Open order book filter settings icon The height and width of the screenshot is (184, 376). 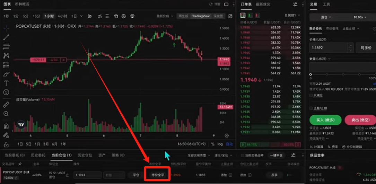tap(295, 4)
